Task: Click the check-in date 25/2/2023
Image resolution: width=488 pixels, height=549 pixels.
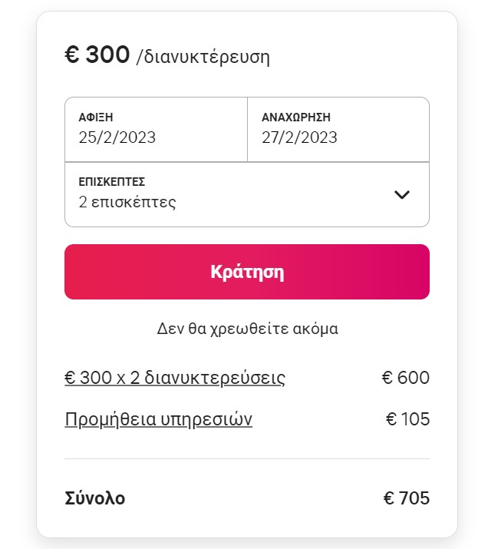Action: tap(117, 138)
